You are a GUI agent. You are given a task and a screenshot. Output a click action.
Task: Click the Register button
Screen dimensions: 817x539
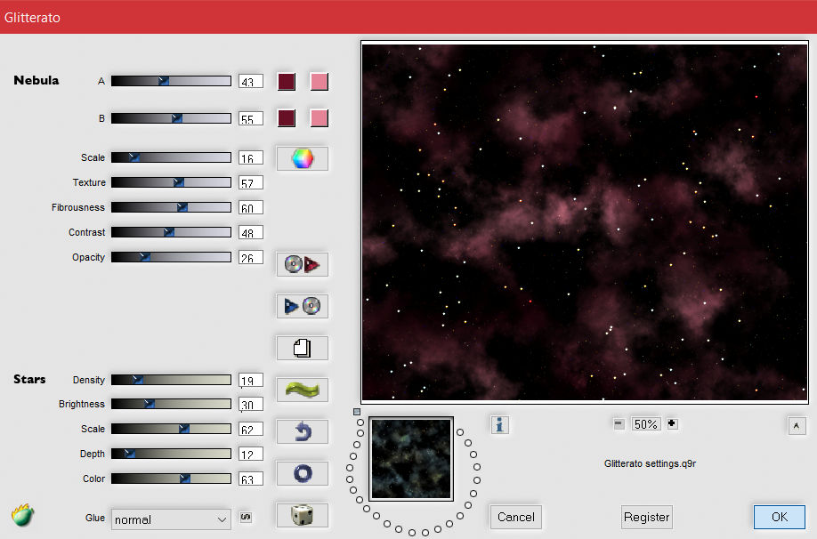646,517
